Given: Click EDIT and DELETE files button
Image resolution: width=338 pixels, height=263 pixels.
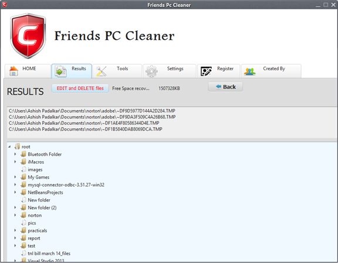Looking at the screenshot, I should [80, 88].
